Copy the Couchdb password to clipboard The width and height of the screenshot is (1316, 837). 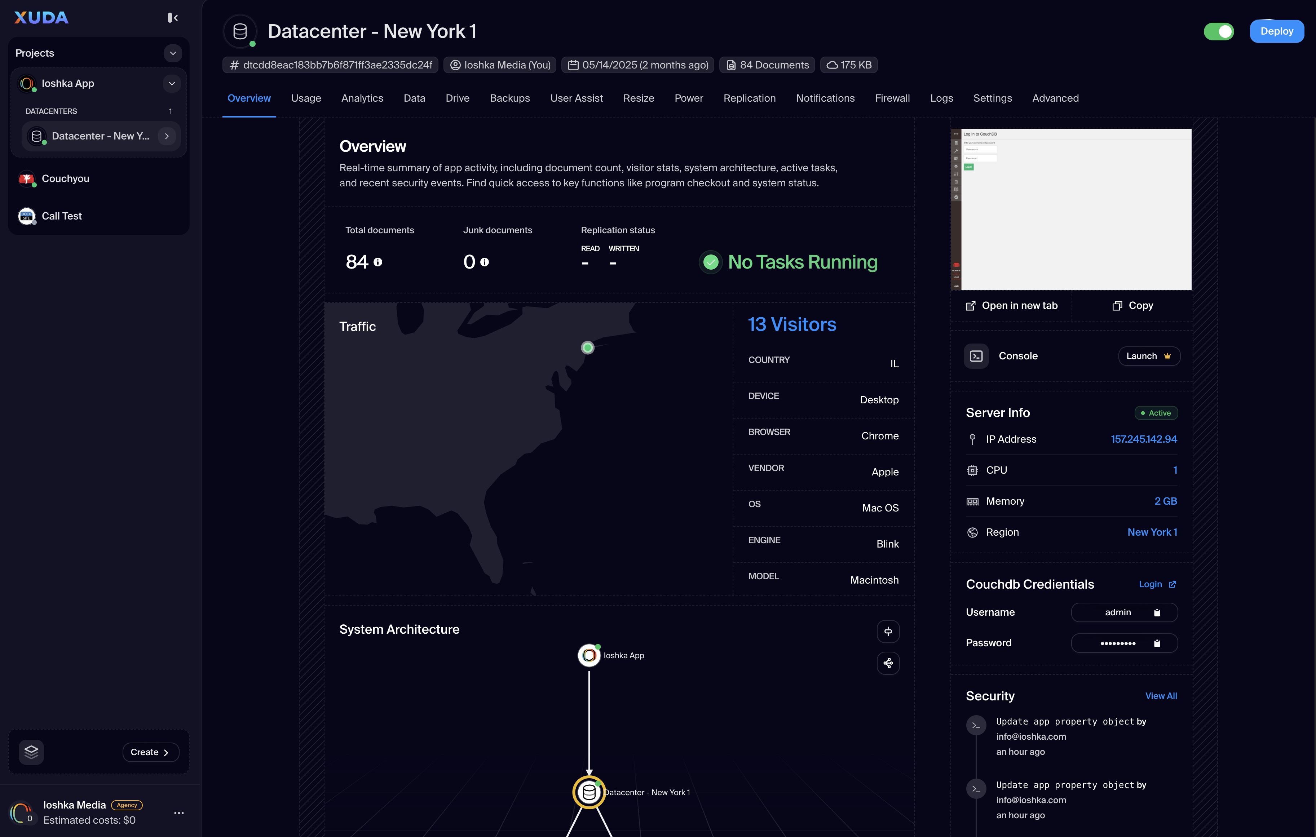(1157, 643)
